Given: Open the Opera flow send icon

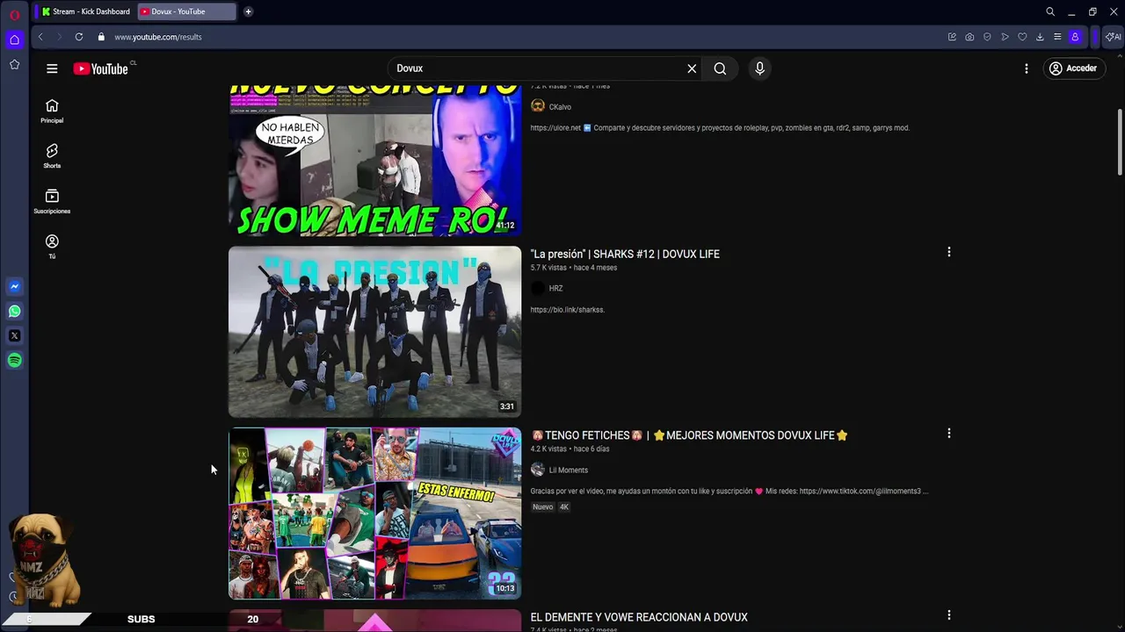Looking at the screenshot, I should 1005,37.
